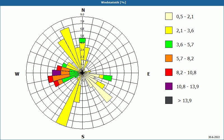The image size is (224, 140).
Task: Click the legend label '> 13,9'
Action: coord(185,101)
